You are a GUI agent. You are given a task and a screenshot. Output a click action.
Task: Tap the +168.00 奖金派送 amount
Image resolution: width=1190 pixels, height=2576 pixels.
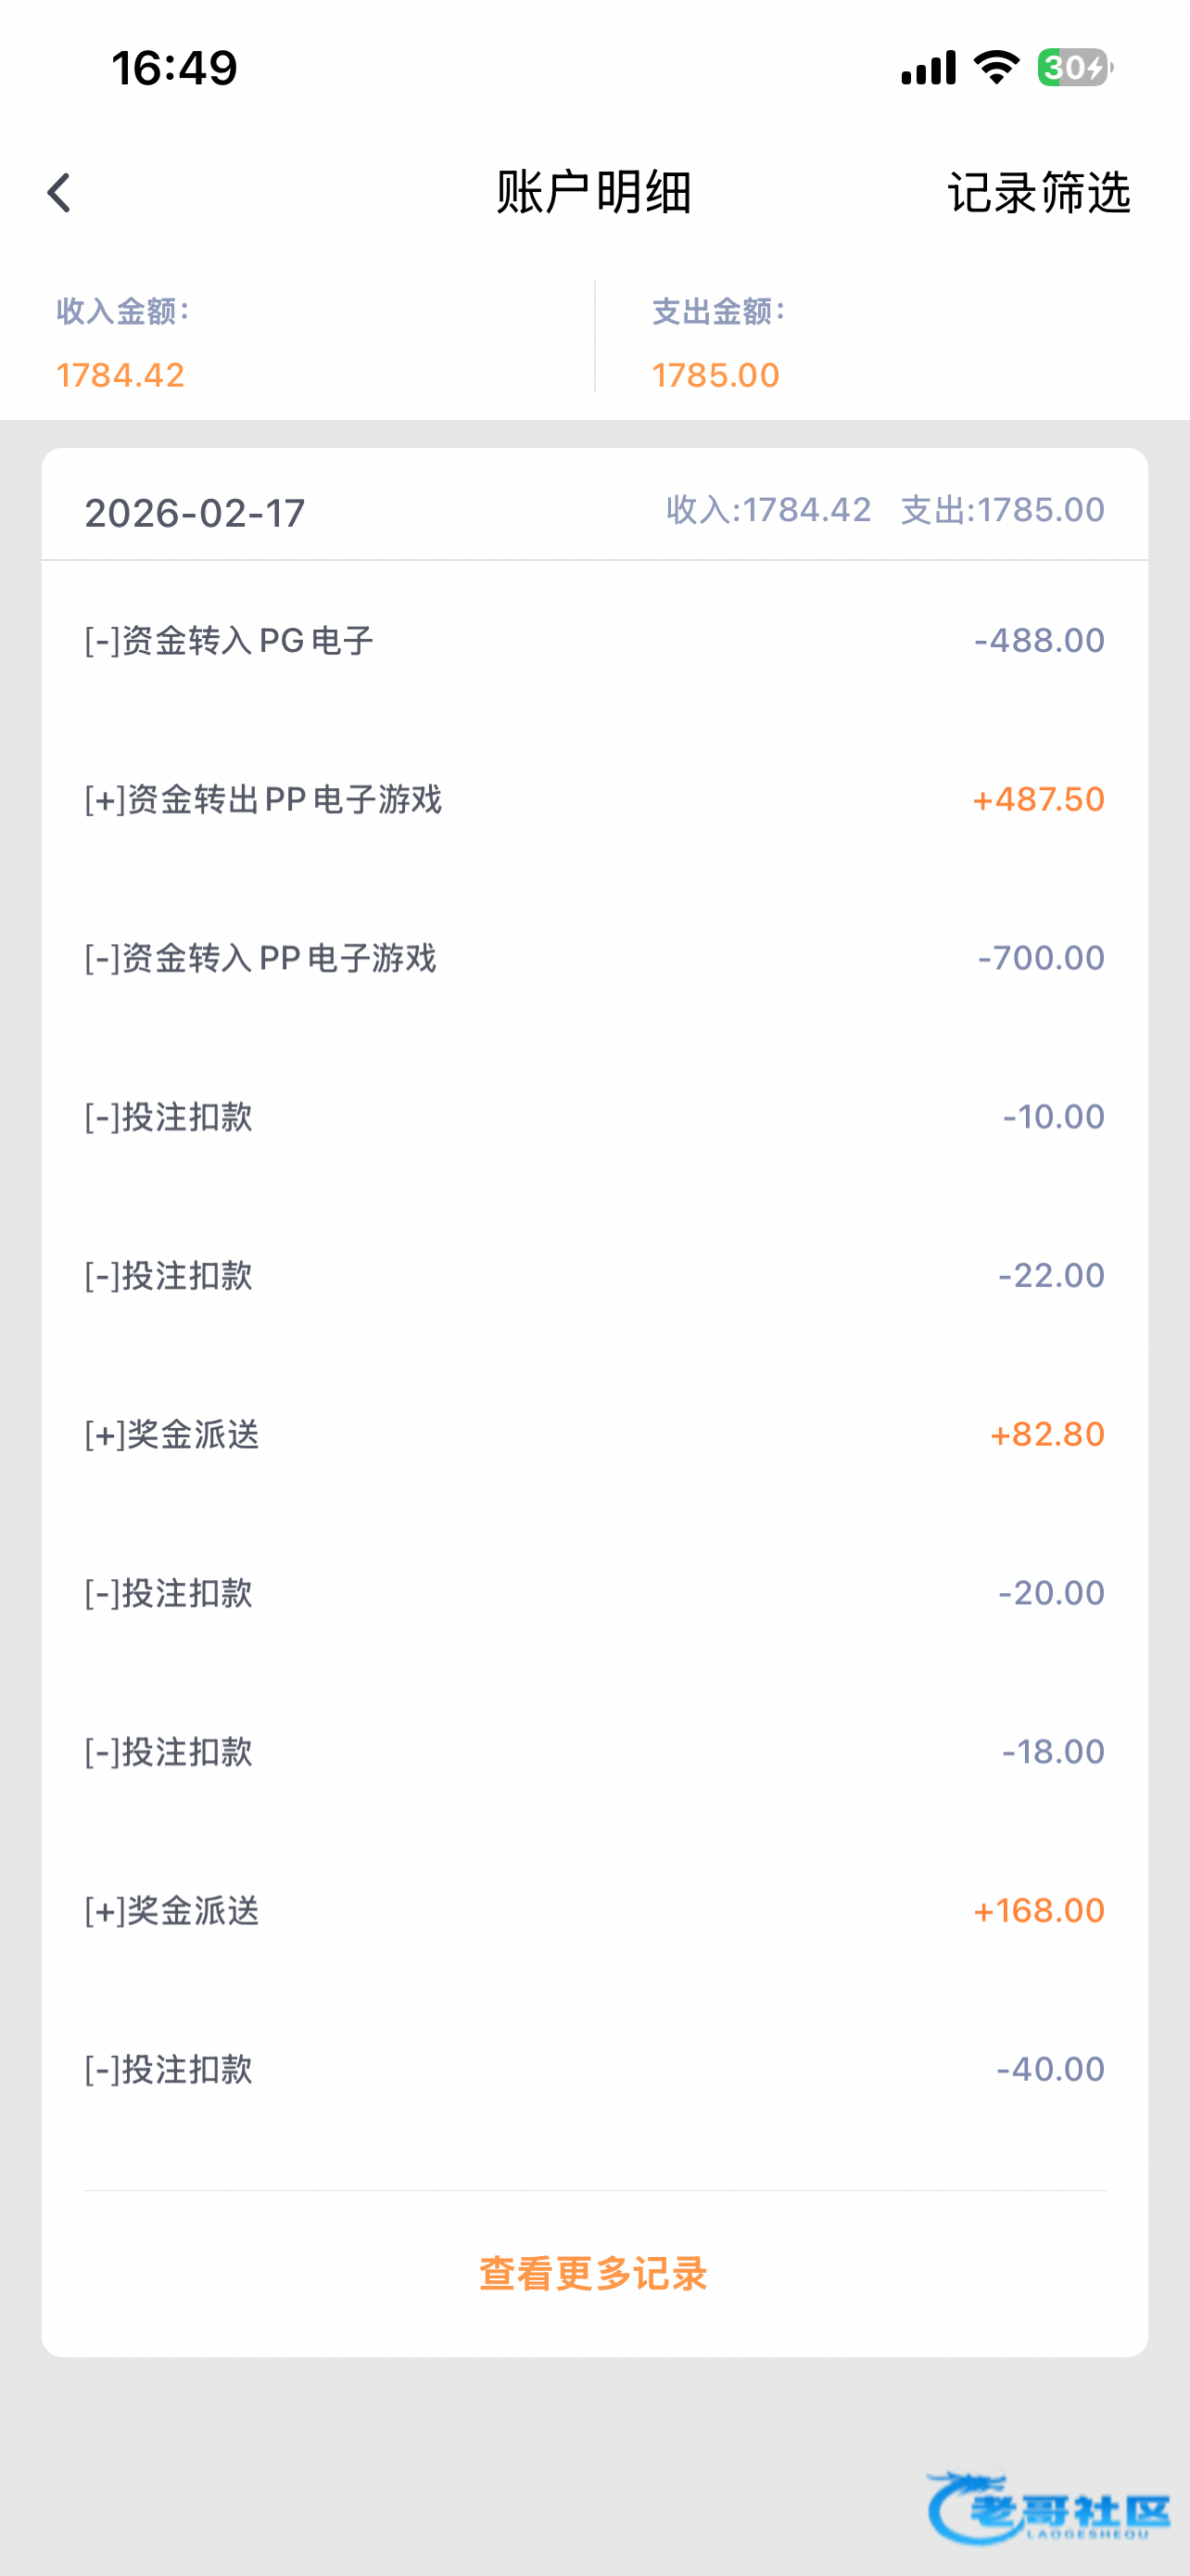click(1038, 1911)
